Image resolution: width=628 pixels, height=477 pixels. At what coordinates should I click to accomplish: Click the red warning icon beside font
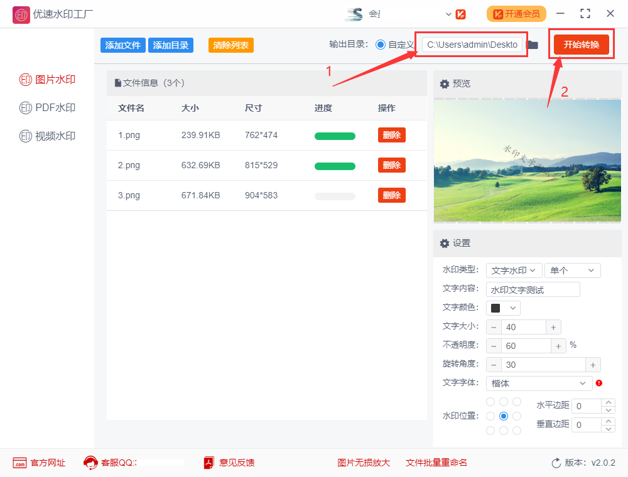[599, 383]
